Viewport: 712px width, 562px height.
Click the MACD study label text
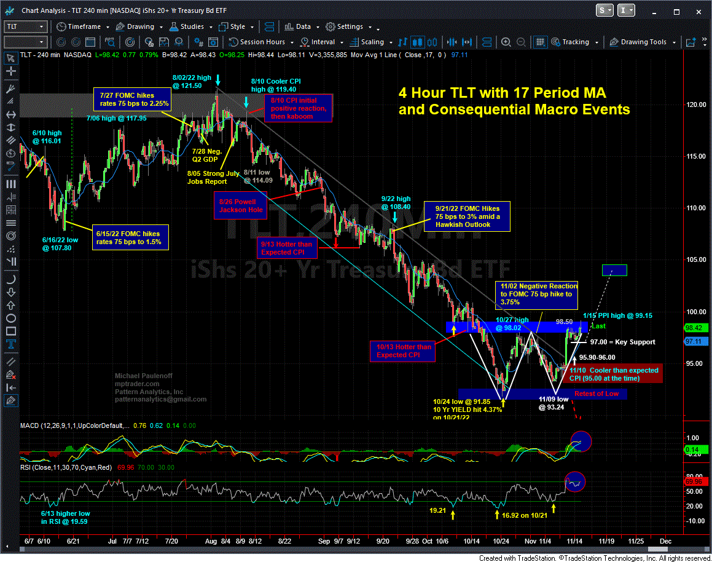[74, 425]
